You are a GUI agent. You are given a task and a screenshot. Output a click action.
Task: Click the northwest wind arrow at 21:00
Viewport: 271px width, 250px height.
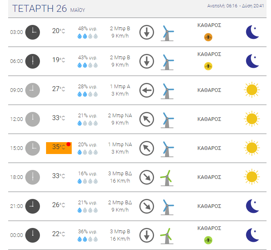click(147, 206)
